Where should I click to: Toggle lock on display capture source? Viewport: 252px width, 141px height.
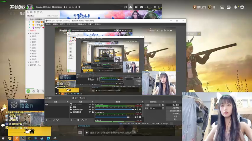click(x=93, y=112)
